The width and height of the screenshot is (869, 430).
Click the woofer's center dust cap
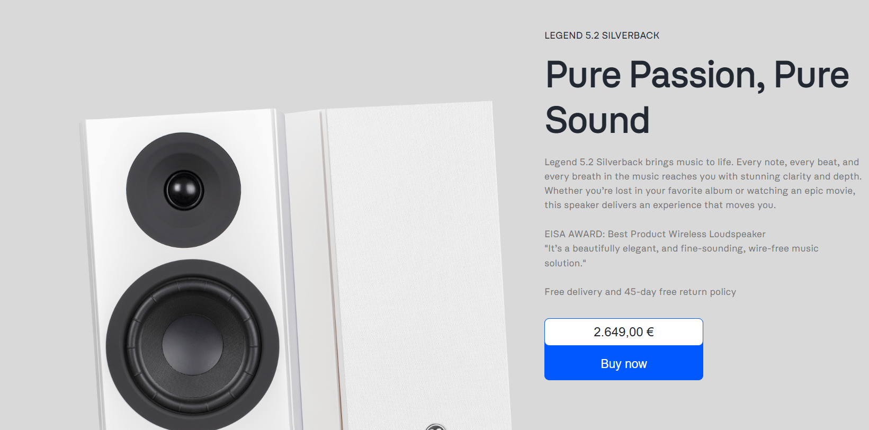(192, 344)
